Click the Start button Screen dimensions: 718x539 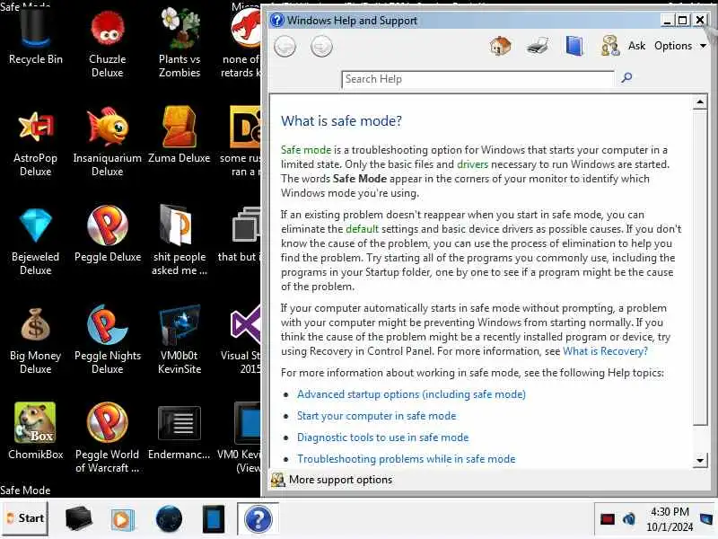[25, 518]
